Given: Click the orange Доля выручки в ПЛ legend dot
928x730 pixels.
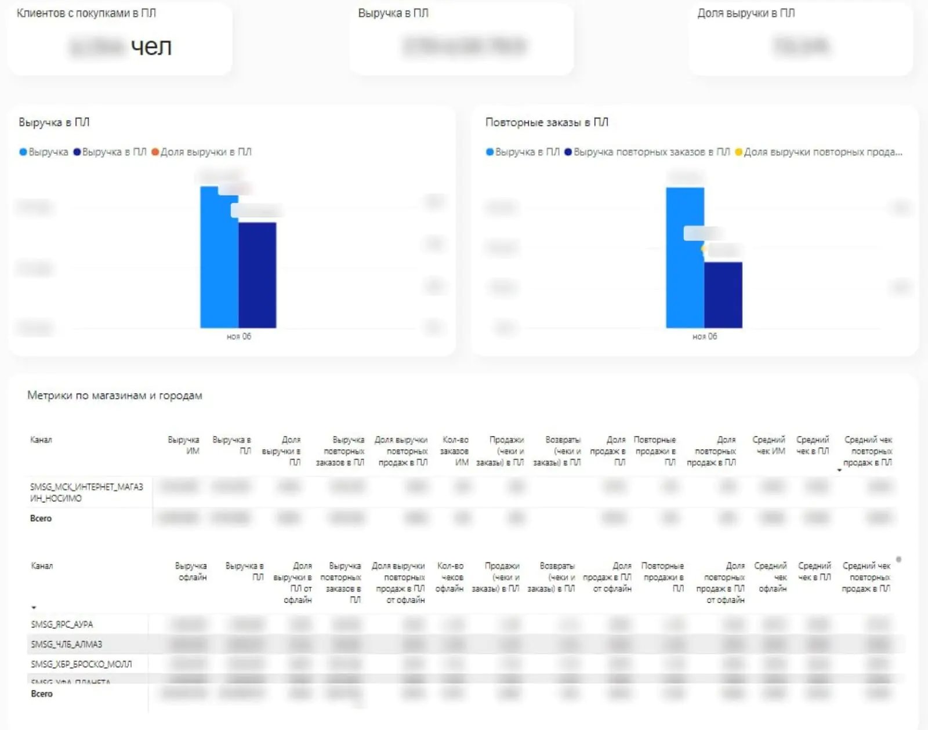Looking at the screenshot, I should tap(155, 152).
